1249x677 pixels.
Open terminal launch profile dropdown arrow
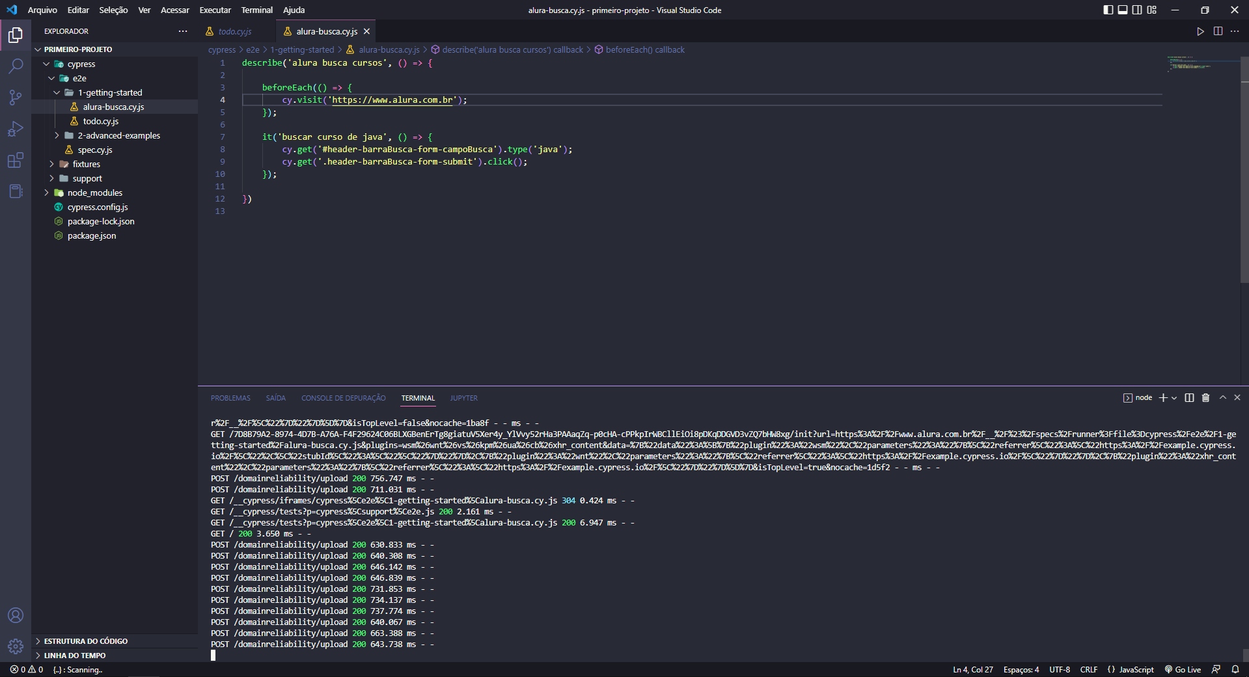(1174, 398)
